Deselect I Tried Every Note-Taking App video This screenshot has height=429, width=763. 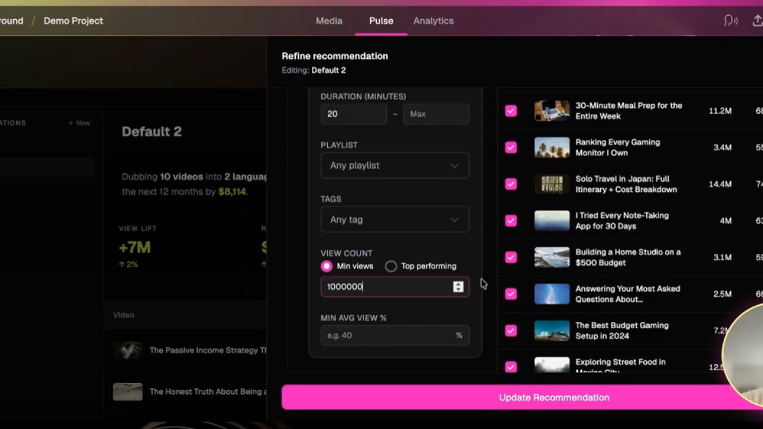511,221
